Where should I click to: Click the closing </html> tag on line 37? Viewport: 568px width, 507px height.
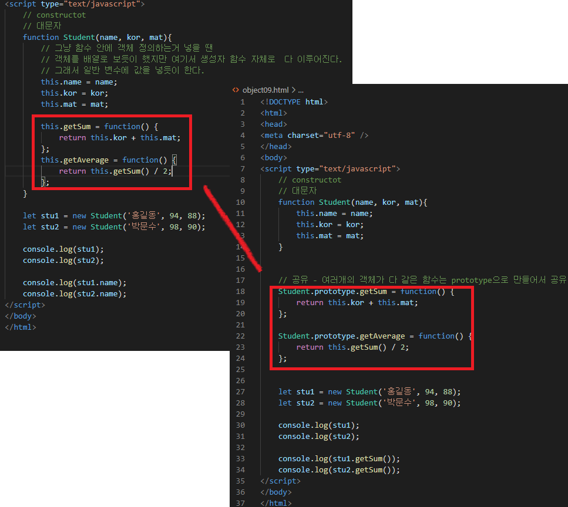pos(276,503)
